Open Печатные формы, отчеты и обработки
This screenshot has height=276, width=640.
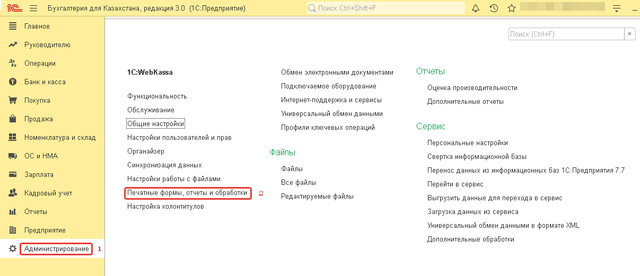coord(187,193)
